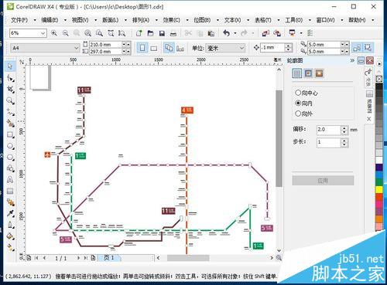
Task: Click the Import icon
Action: [265, 33]
